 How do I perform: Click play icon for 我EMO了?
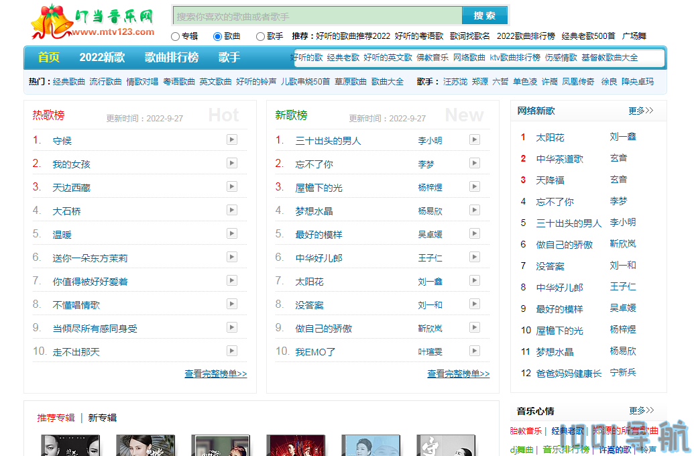(474, 351)
